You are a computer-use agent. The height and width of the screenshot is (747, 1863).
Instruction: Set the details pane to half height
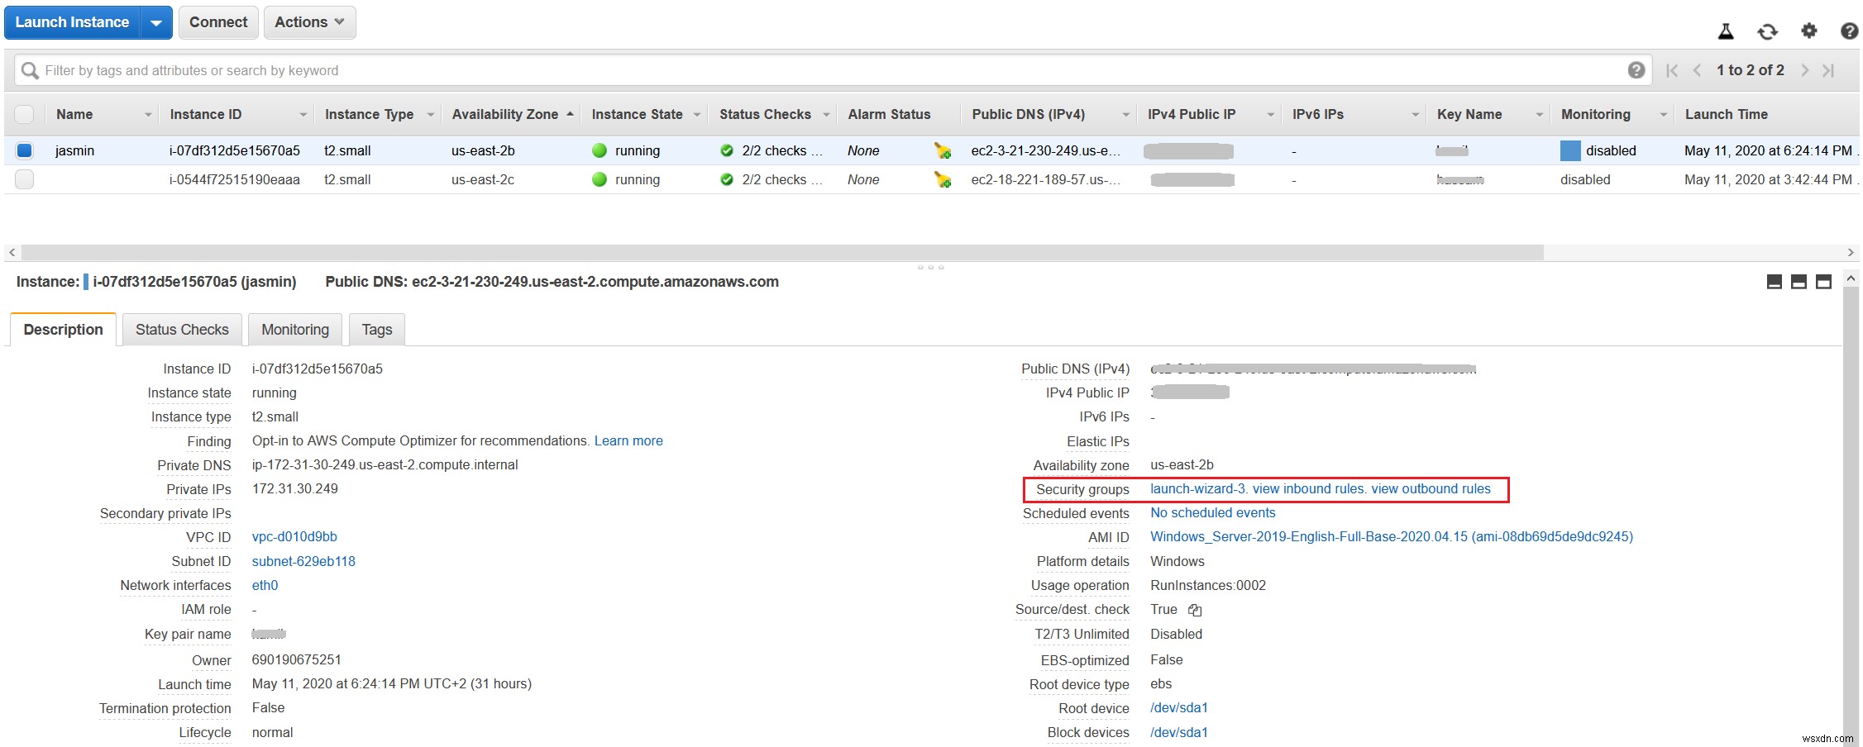coord(1799,282)
